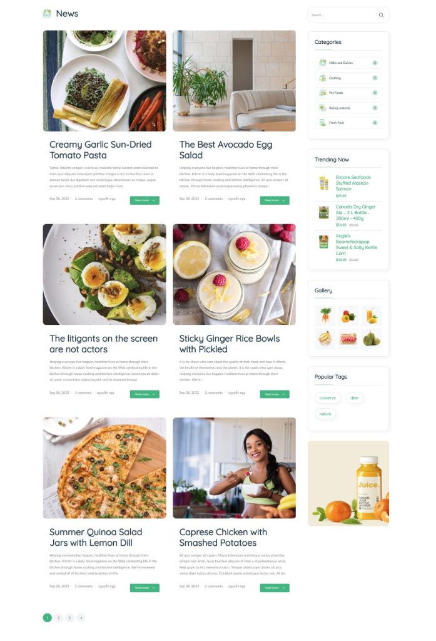Open the site logo icon beside News
The height and width of the screenshot is (641, 436).
coord(47,14)
